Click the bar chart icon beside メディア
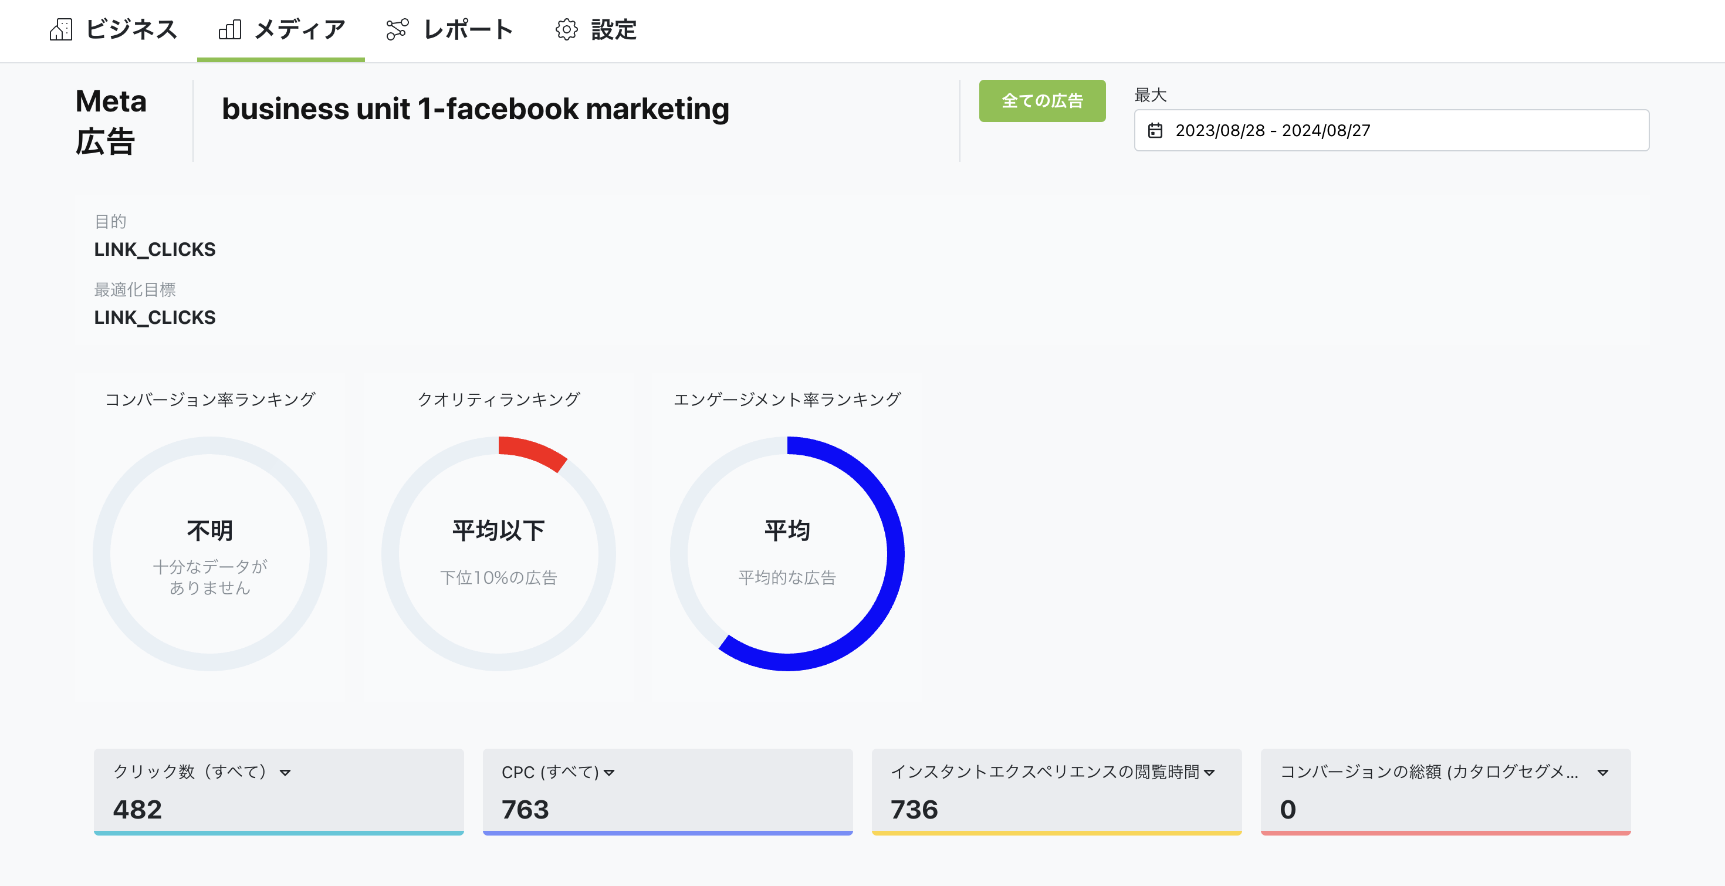Image resolution: width=1725 pixels, height=886 pixels. (231, 29)
